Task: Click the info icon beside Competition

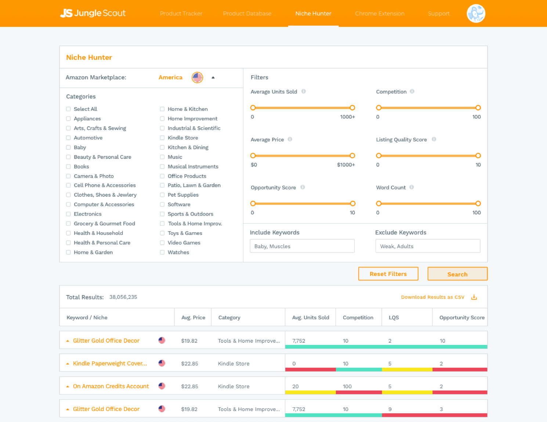Action: click(x=412, y=91)
